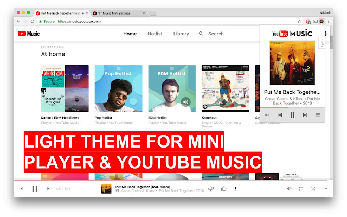347x217 pixels.
Task: Click song title Put Me Back Together in player bar
Action: 143,187
